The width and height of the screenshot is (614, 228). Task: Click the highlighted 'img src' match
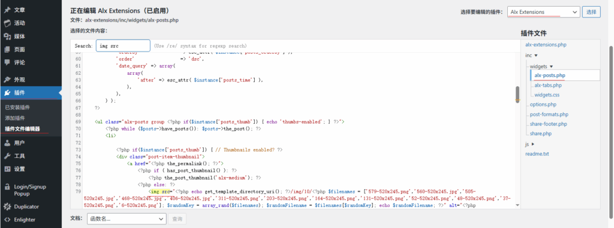pyautogui.click(x=161, y=191)
